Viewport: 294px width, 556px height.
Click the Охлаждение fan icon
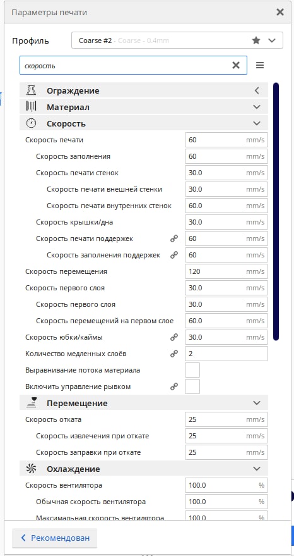32,469
